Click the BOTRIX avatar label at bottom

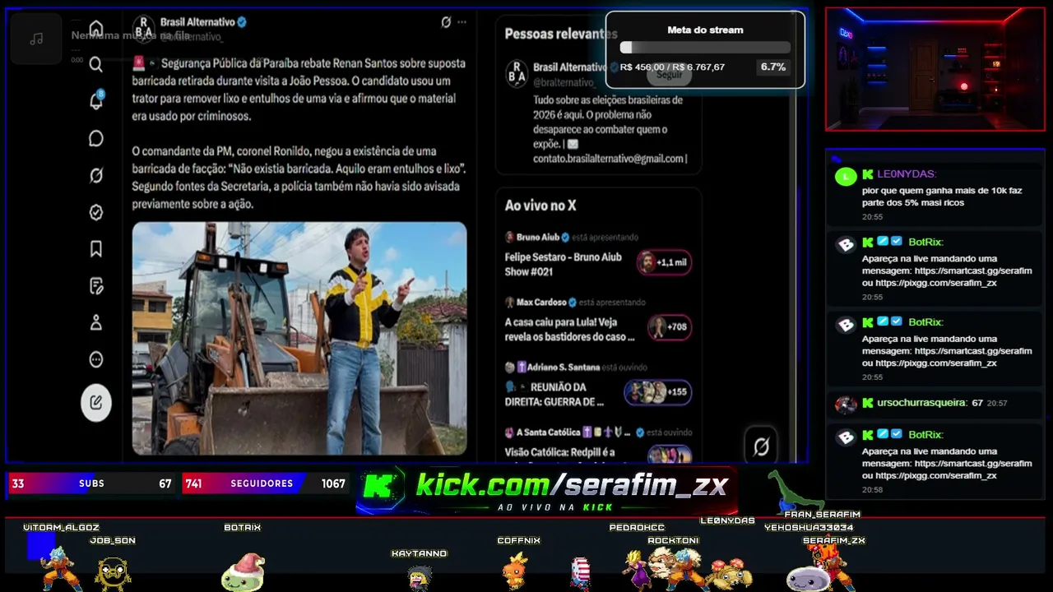pyautogui.click(x=243, y=527)
